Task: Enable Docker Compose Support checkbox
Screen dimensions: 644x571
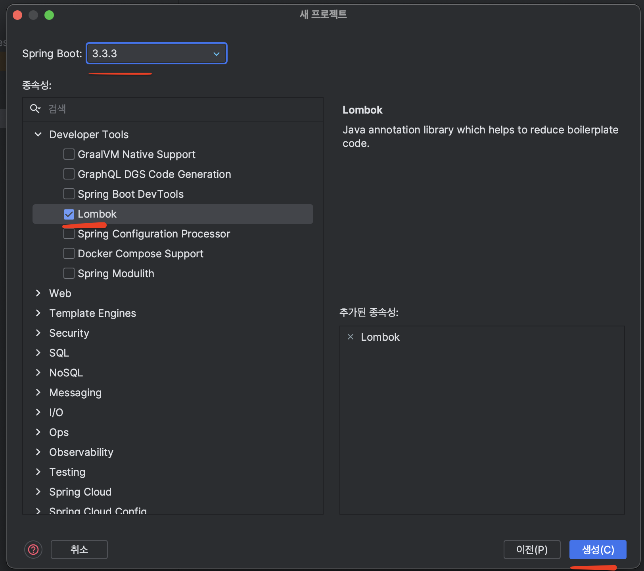Action: click(x=69, y=253)
